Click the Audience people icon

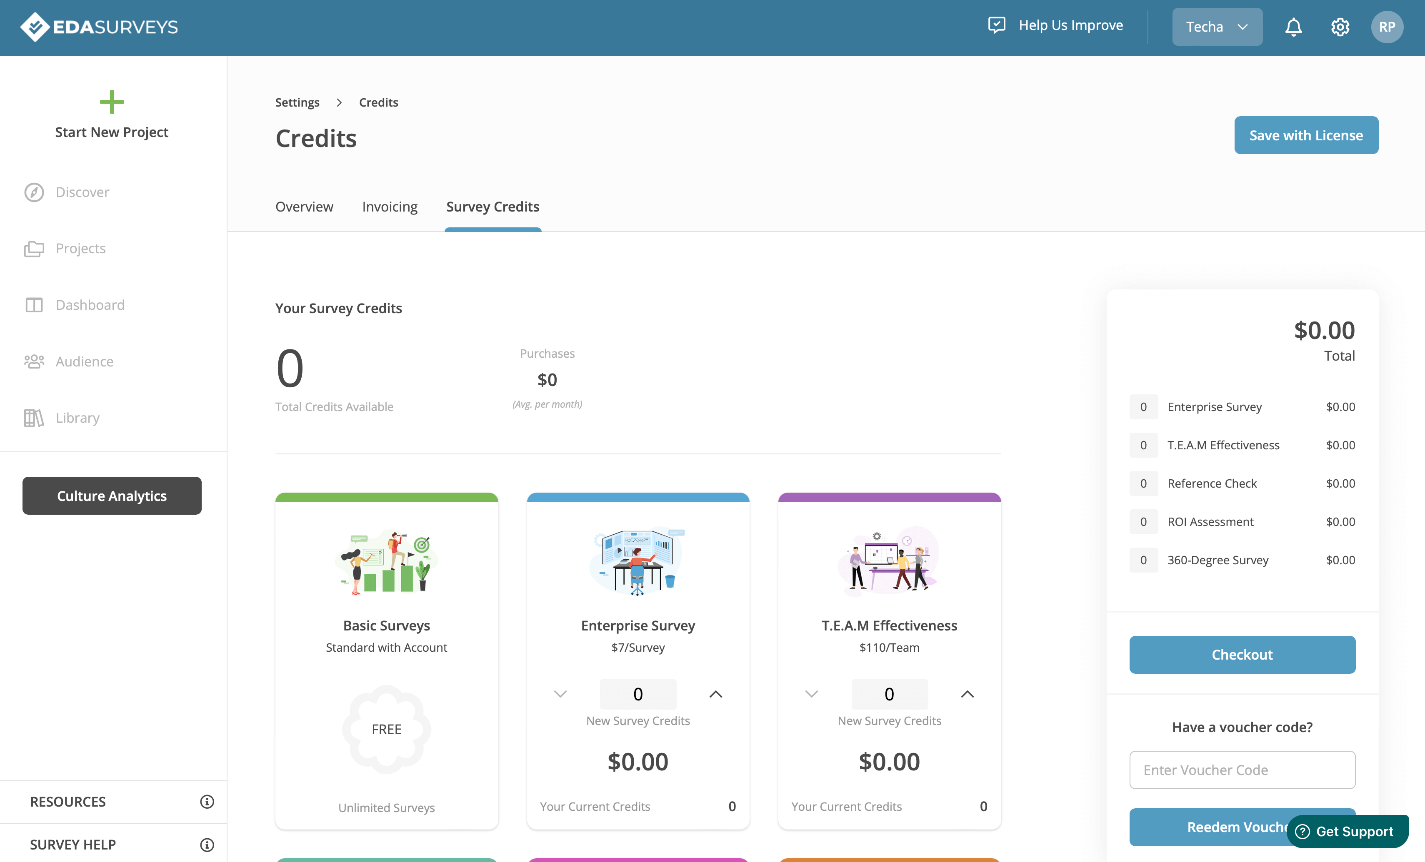[34, 361]
